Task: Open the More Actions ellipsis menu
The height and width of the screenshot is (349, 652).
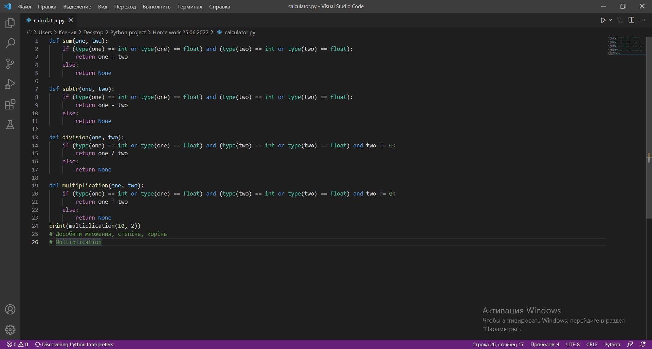Action: click(642, 20)
